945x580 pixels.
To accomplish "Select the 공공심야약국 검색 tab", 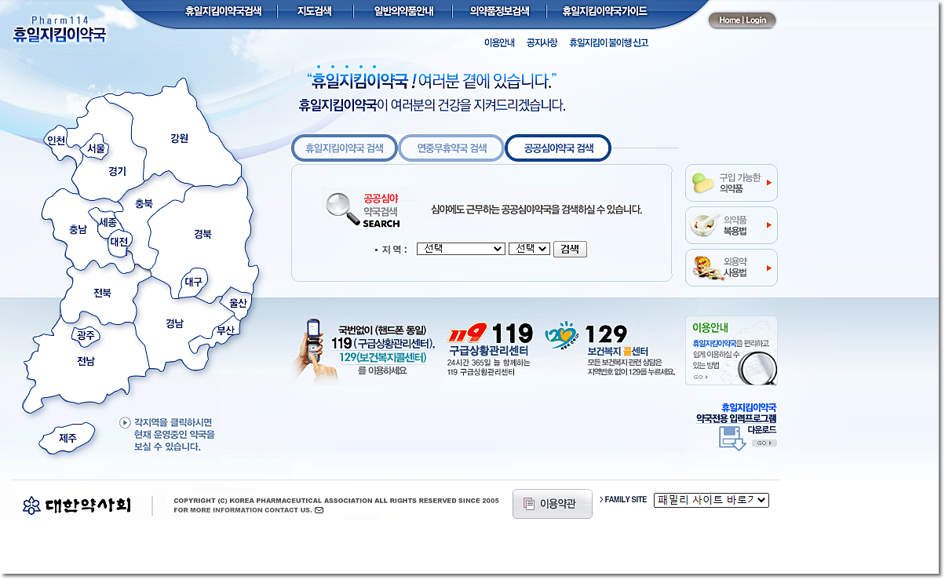I will point(558,148).
